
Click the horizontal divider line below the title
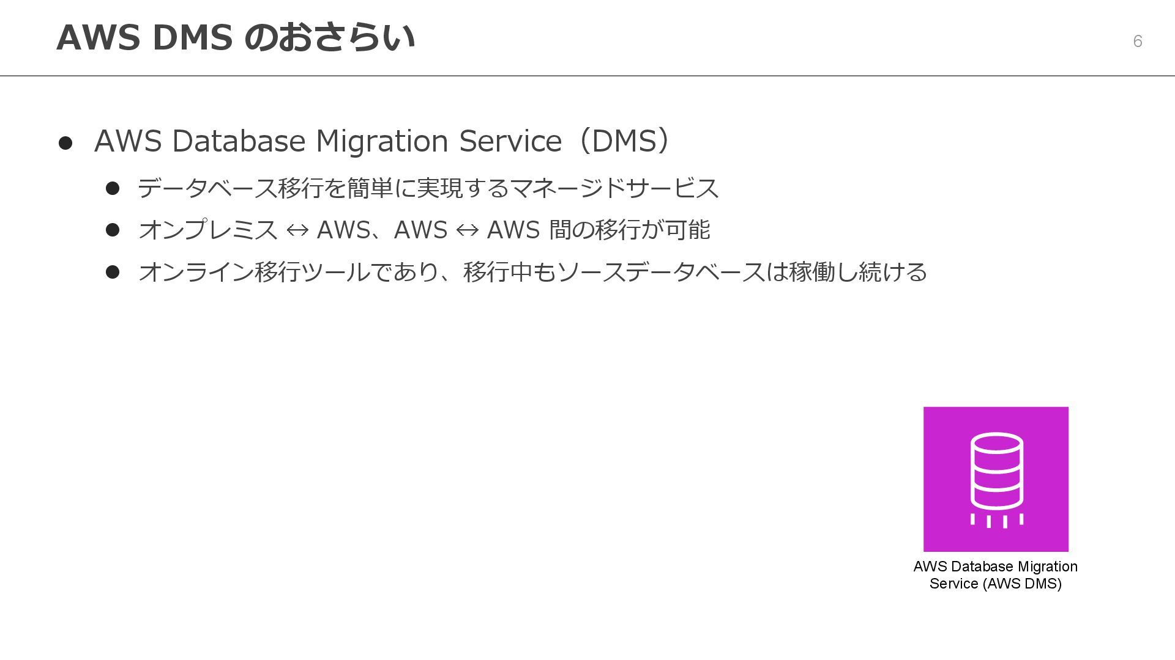[587, 76]
